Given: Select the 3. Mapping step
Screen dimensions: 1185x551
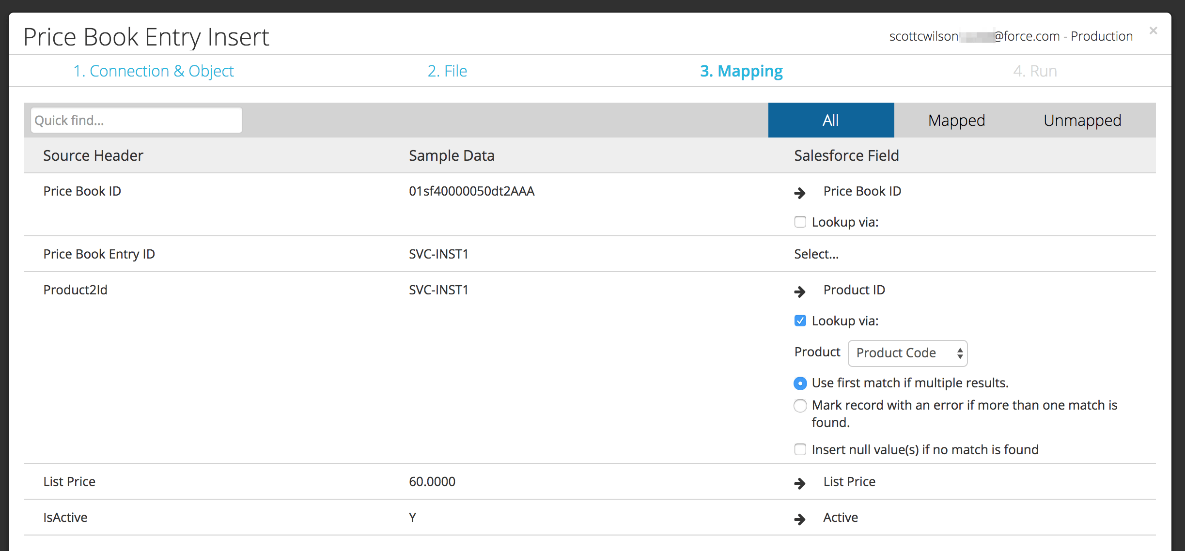Looking at the screenshot, I should pos(741,71).
